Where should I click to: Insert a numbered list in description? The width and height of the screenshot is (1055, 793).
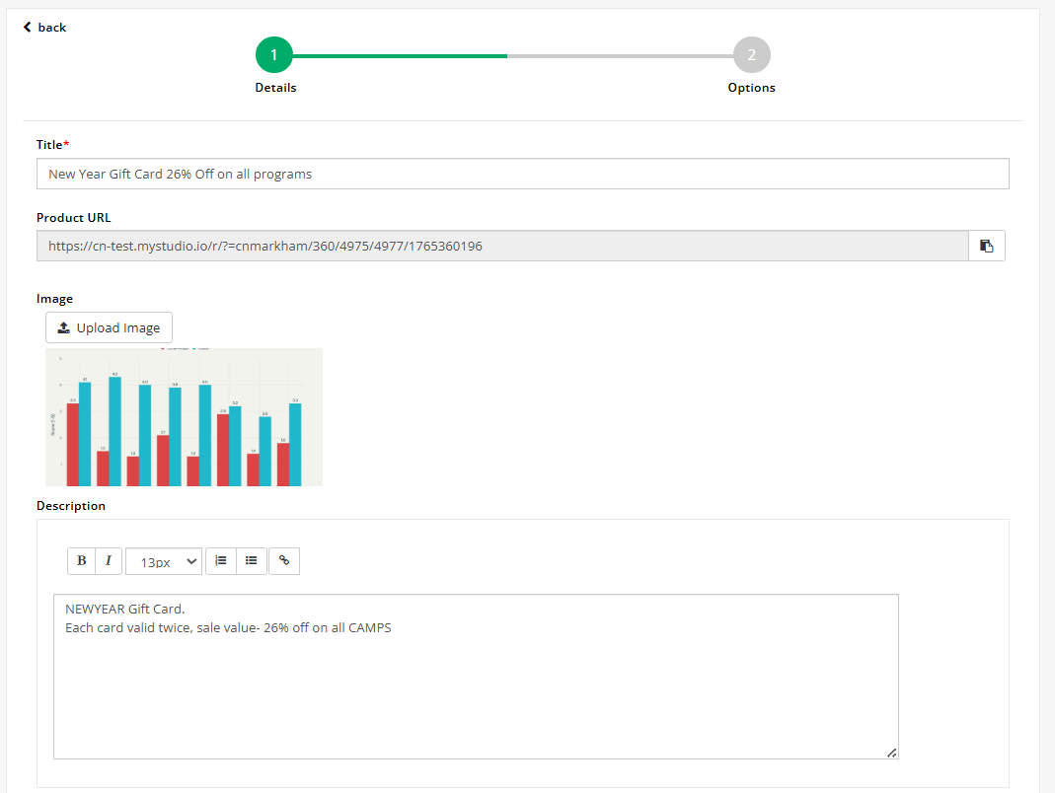(221, 560)
